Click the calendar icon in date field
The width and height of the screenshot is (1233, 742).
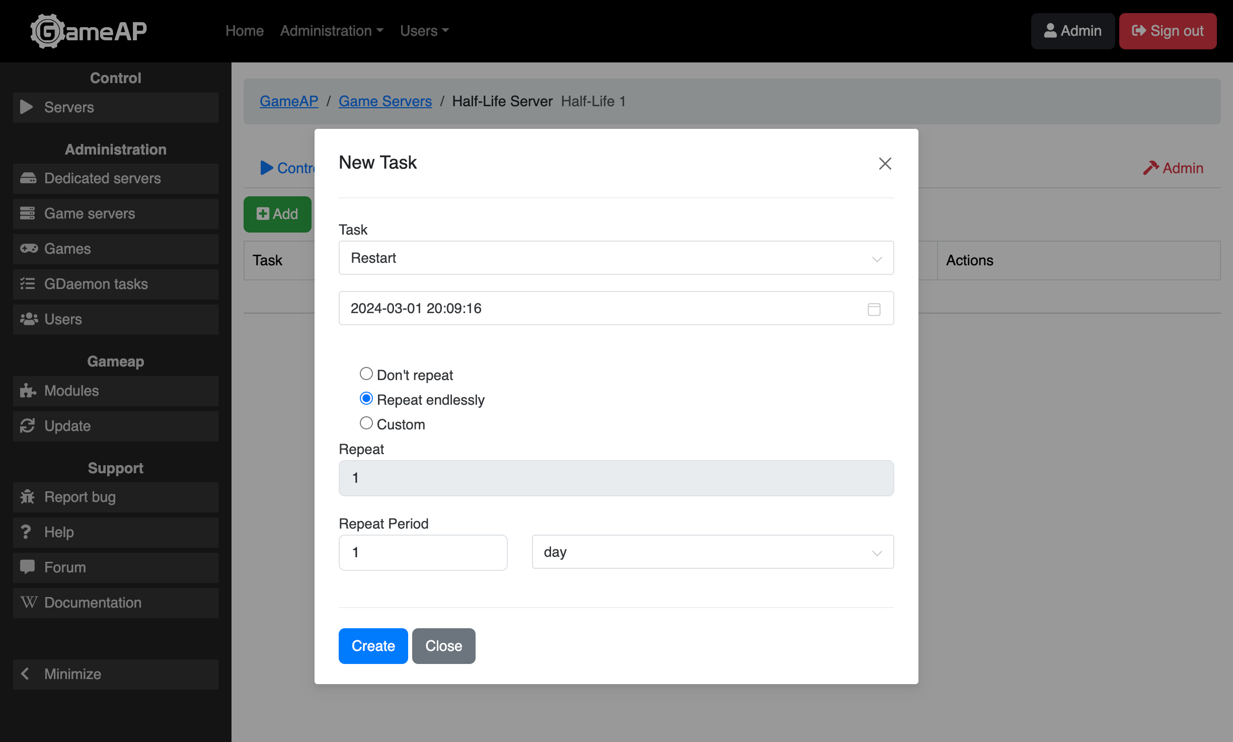coord(874,309)
